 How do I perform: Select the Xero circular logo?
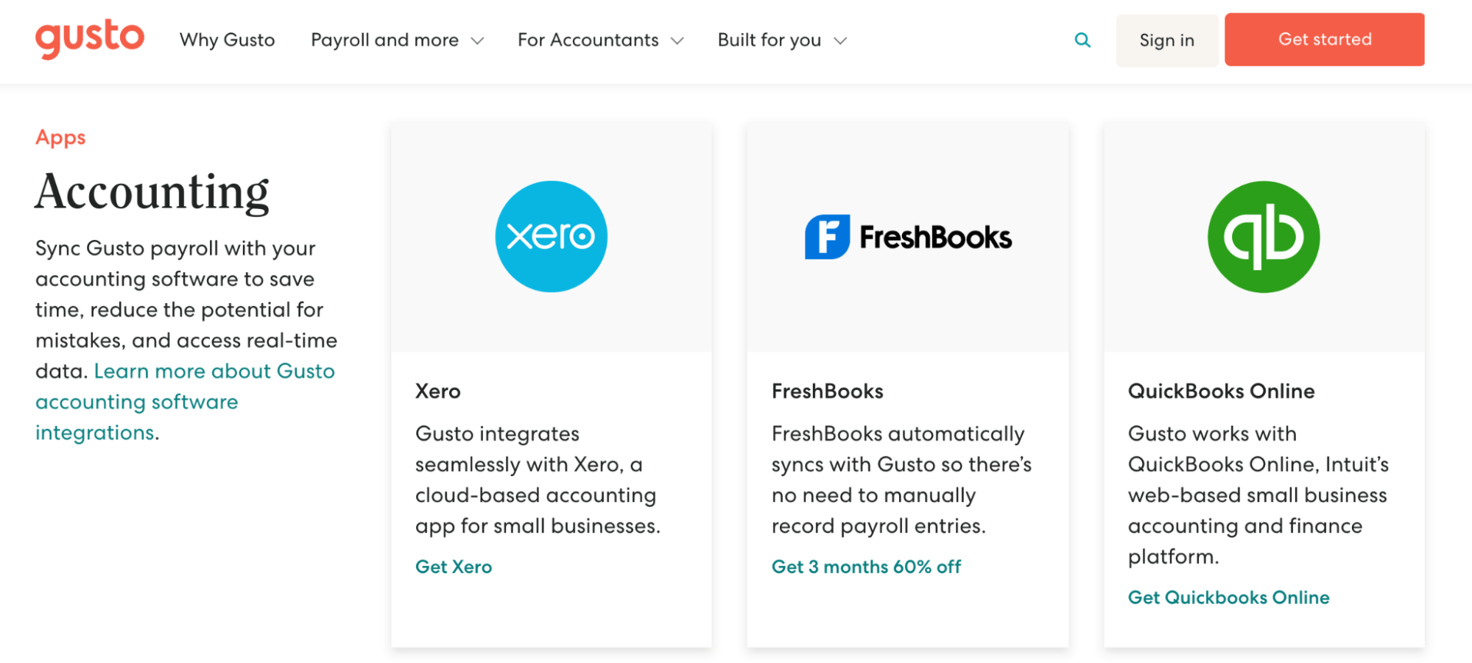(x=551, y=236)
